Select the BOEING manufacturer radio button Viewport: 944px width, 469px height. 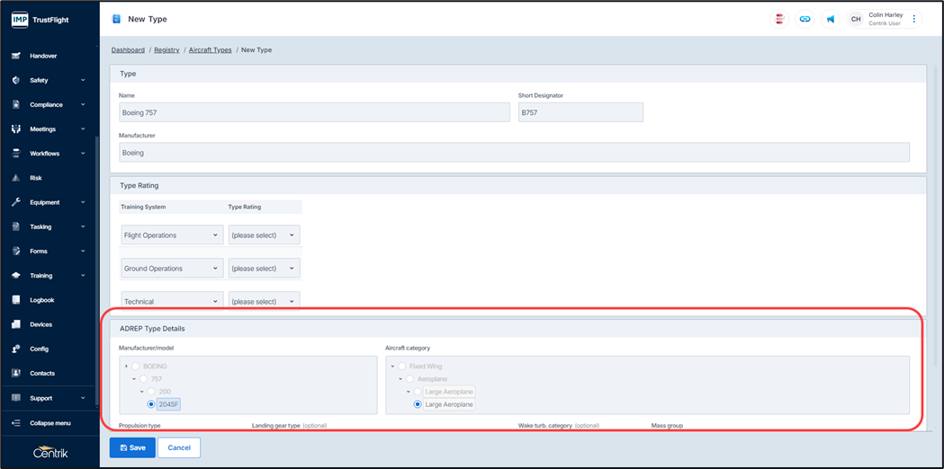136,367
